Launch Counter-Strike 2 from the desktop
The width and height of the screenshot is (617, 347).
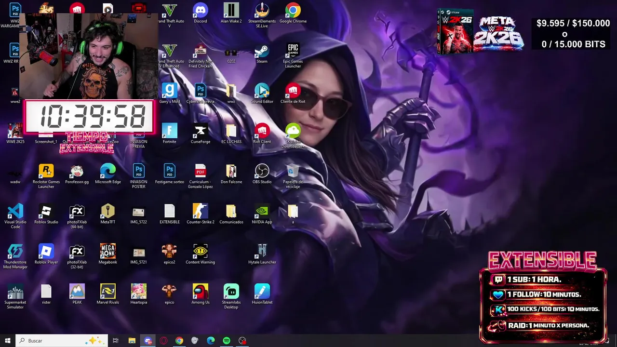point(200,214)
